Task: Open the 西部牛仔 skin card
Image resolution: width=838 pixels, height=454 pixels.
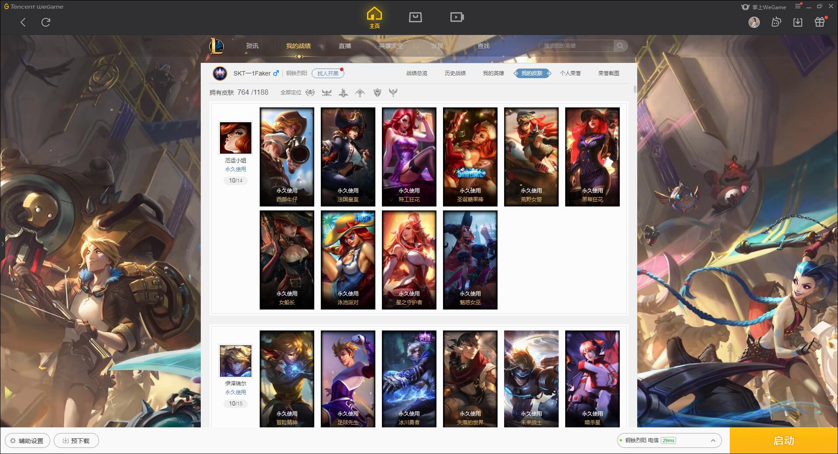Action: 287,157
